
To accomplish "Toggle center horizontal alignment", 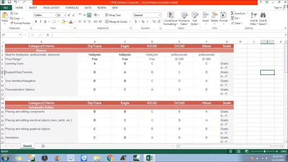I will pos(85,22).
